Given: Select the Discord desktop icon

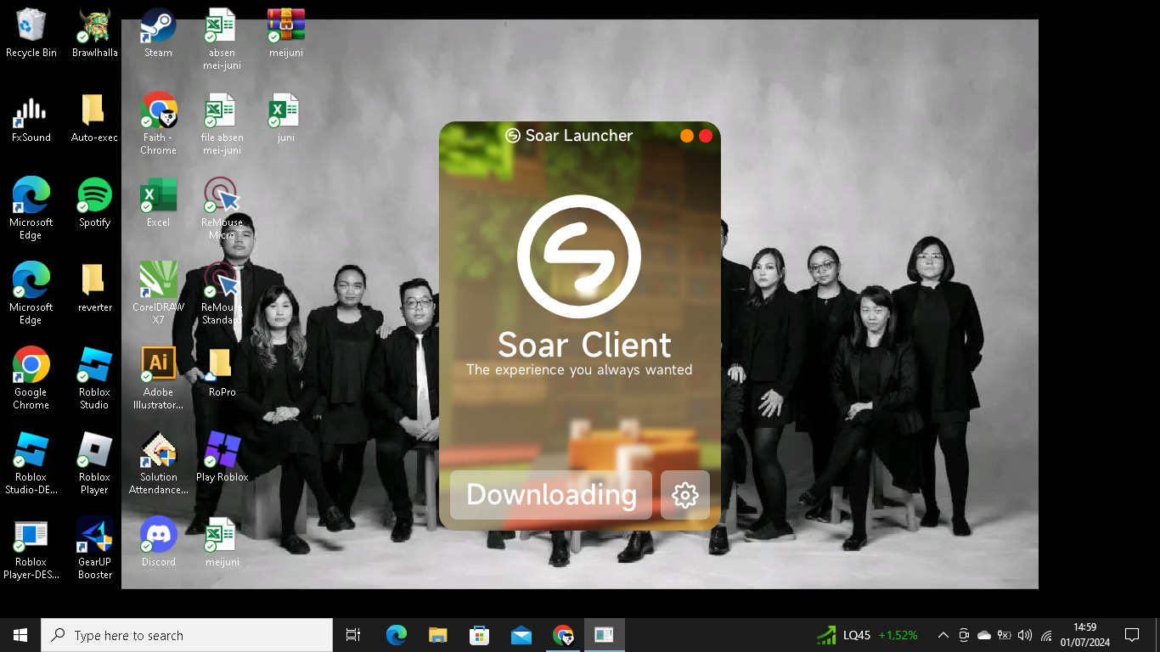Looking at the screenshot, I should [158, 542].
